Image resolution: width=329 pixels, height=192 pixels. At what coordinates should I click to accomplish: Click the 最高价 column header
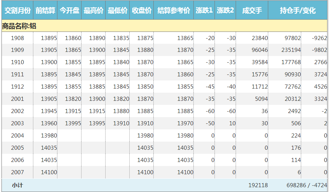coord(93,10)
